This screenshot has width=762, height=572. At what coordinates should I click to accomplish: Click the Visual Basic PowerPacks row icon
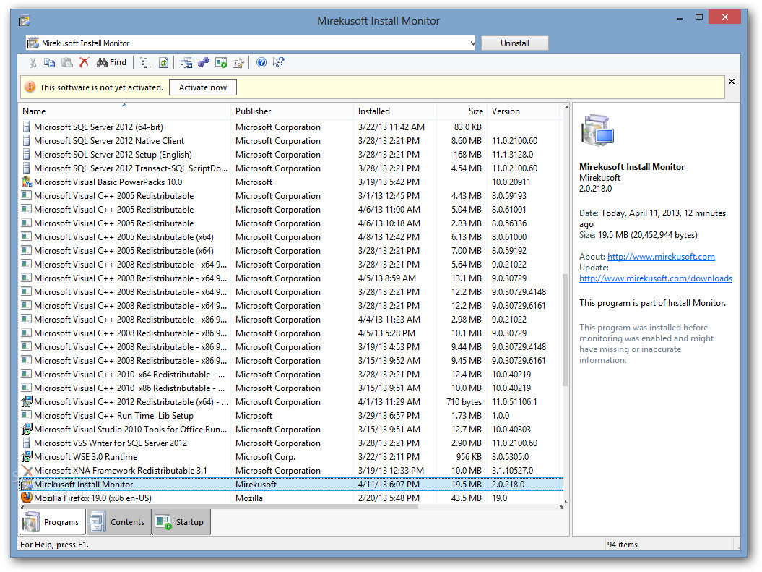(26, 182)
